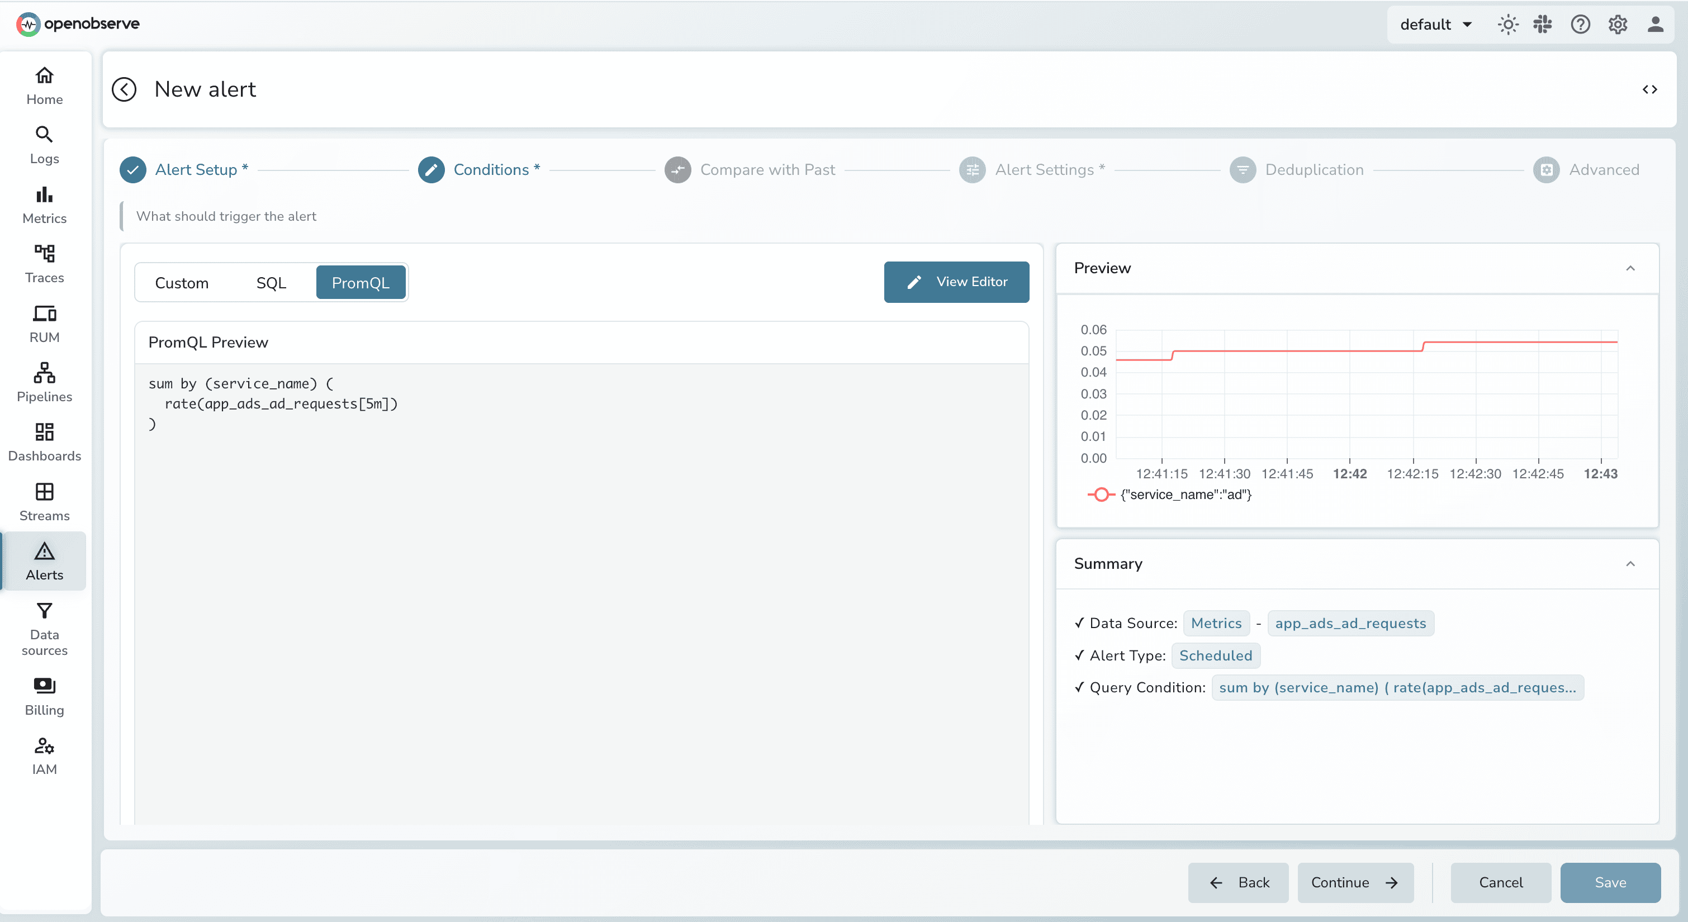Open the default organization dropdown
The height and width of the screenshot is (922, 1688).
1435,24
